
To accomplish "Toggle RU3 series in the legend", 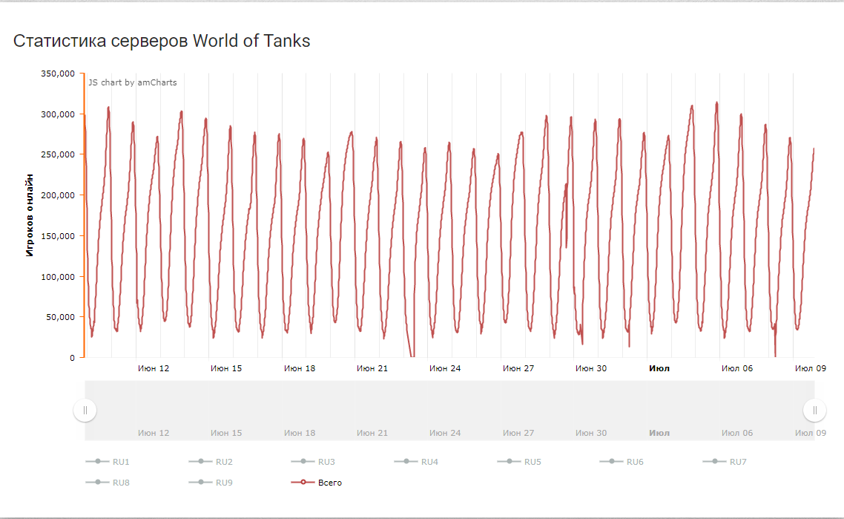I will click(x=313, y=461).
